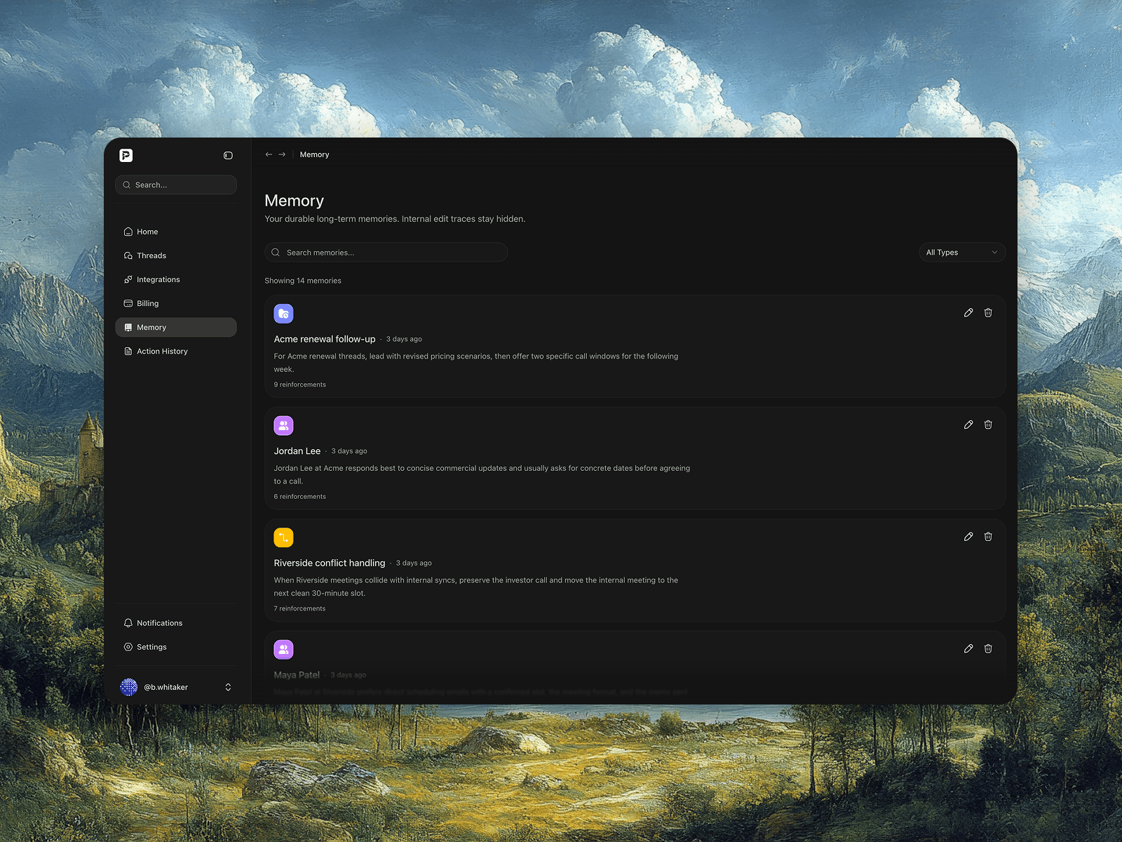1122x842 pixels.
Task: Navigate forward with the right arrow
Action: click(x=282, y=154)
